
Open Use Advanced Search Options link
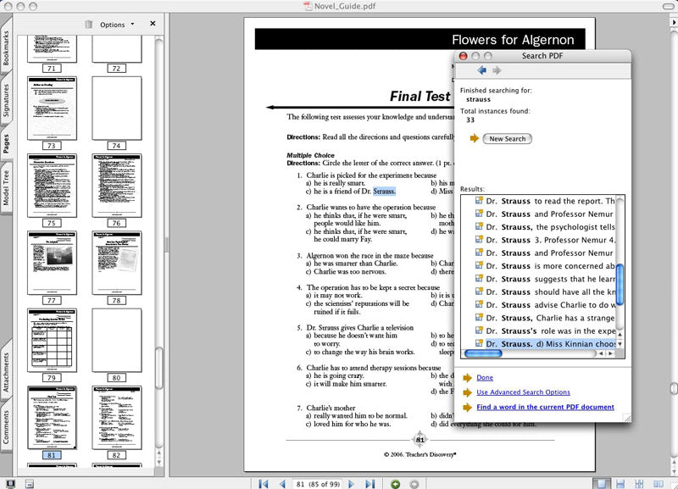point(522,392)
